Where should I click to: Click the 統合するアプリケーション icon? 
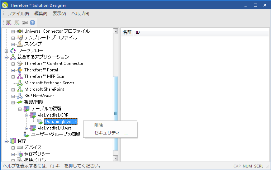13,57
